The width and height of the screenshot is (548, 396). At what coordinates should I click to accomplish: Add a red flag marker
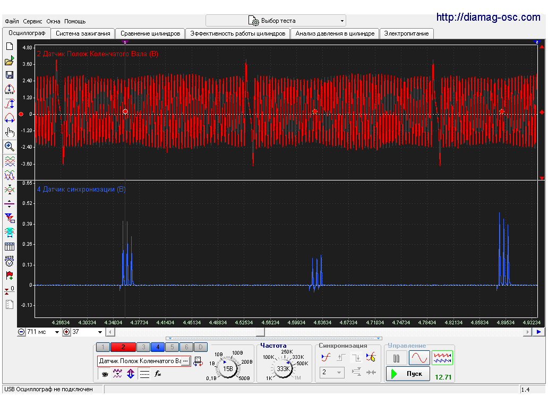10,276
